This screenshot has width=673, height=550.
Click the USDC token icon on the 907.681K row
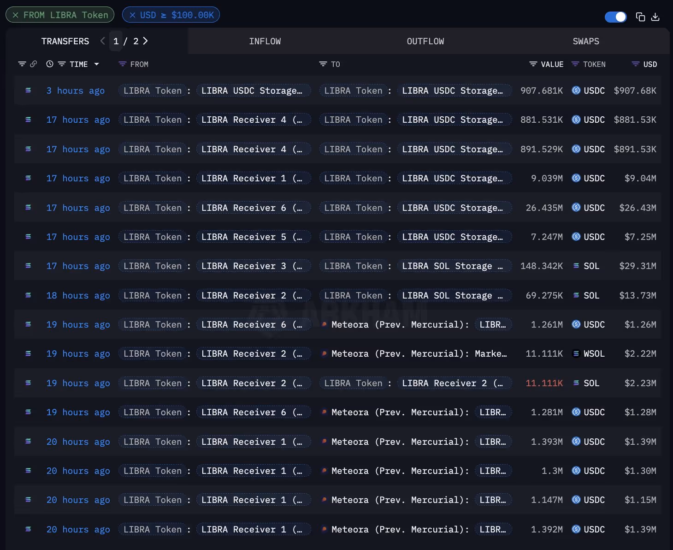click(x=576, y=90)
